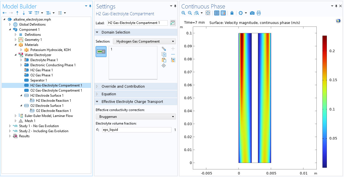Open the Bruggeman conductivity correction dropdown

tap(136, 117)
